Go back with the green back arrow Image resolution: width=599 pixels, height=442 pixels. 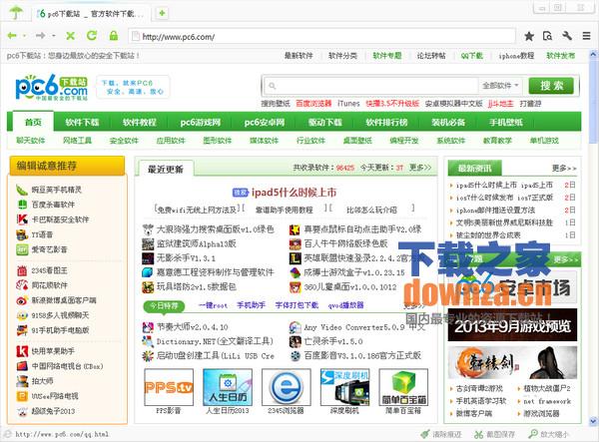click(x=12, y=36)
